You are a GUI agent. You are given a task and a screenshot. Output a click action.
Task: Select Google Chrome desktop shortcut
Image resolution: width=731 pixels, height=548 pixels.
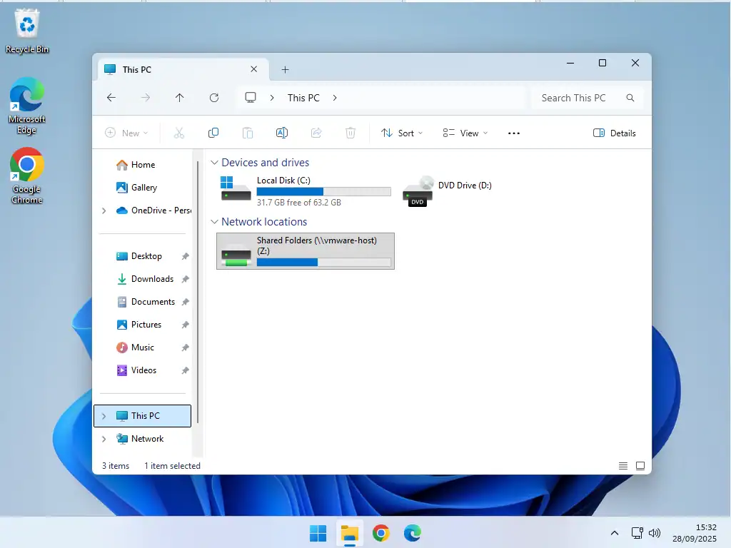(27, 176)
